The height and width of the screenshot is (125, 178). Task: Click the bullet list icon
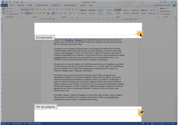click(x=53, y=9)
